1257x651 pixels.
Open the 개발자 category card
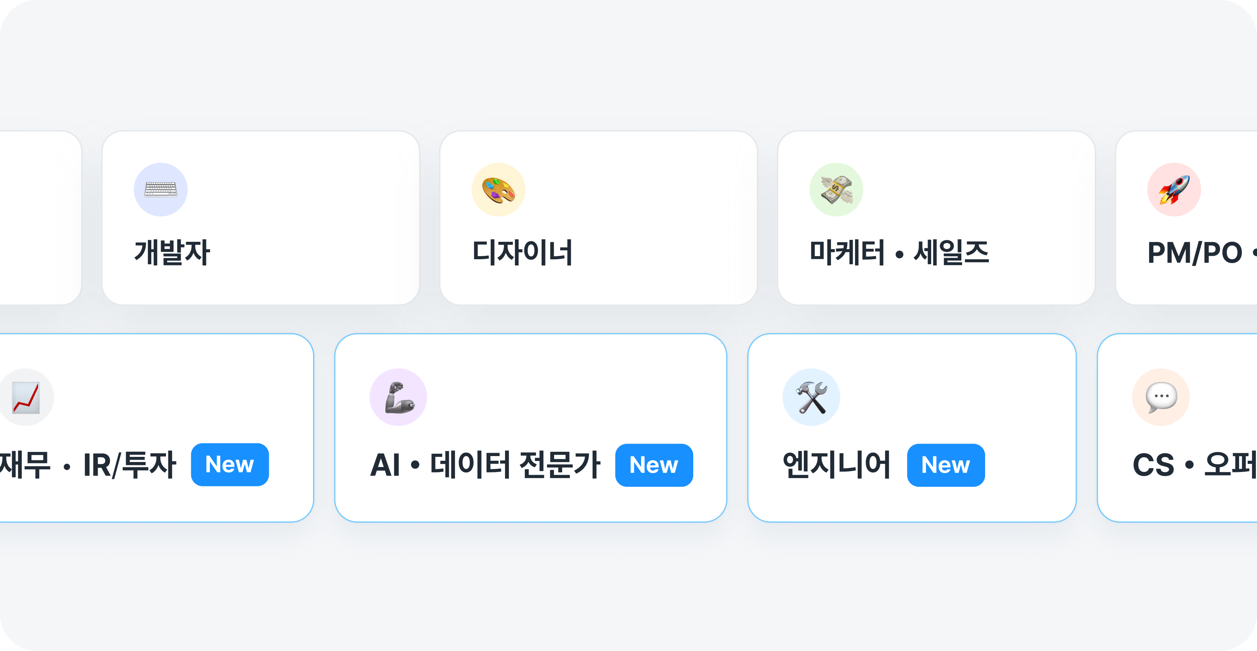point(261,218)
